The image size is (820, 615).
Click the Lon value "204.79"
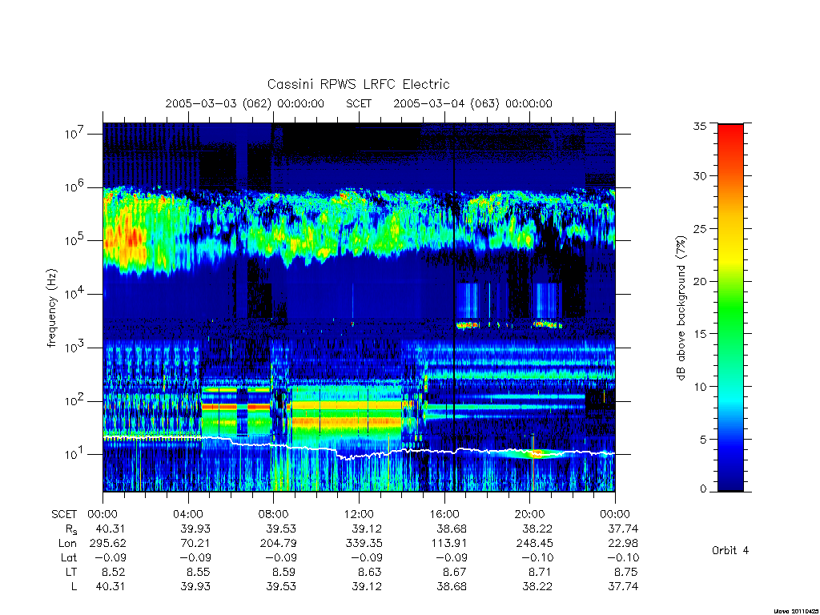(278, 544)
